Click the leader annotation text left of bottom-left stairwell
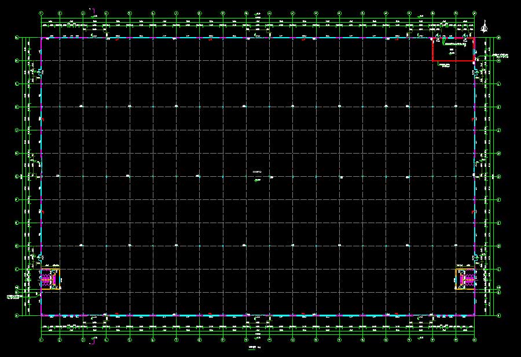The width and height of the screenshot is (521, 357). tap(13, 297)
